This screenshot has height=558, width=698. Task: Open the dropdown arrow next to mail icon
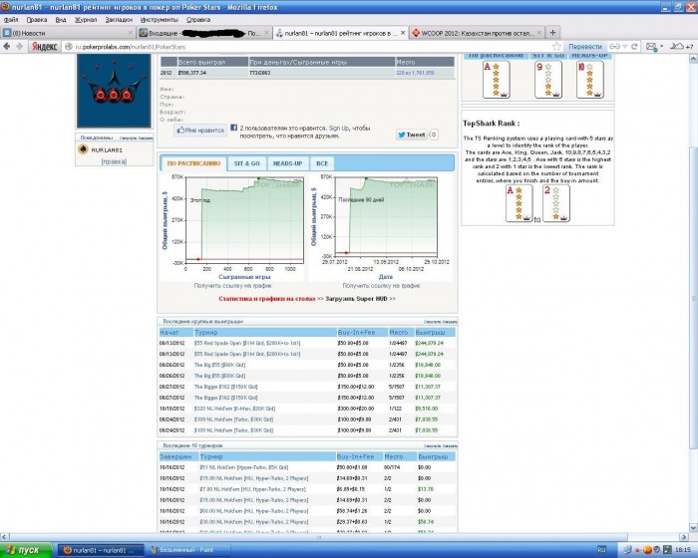[x=661, y=46]
